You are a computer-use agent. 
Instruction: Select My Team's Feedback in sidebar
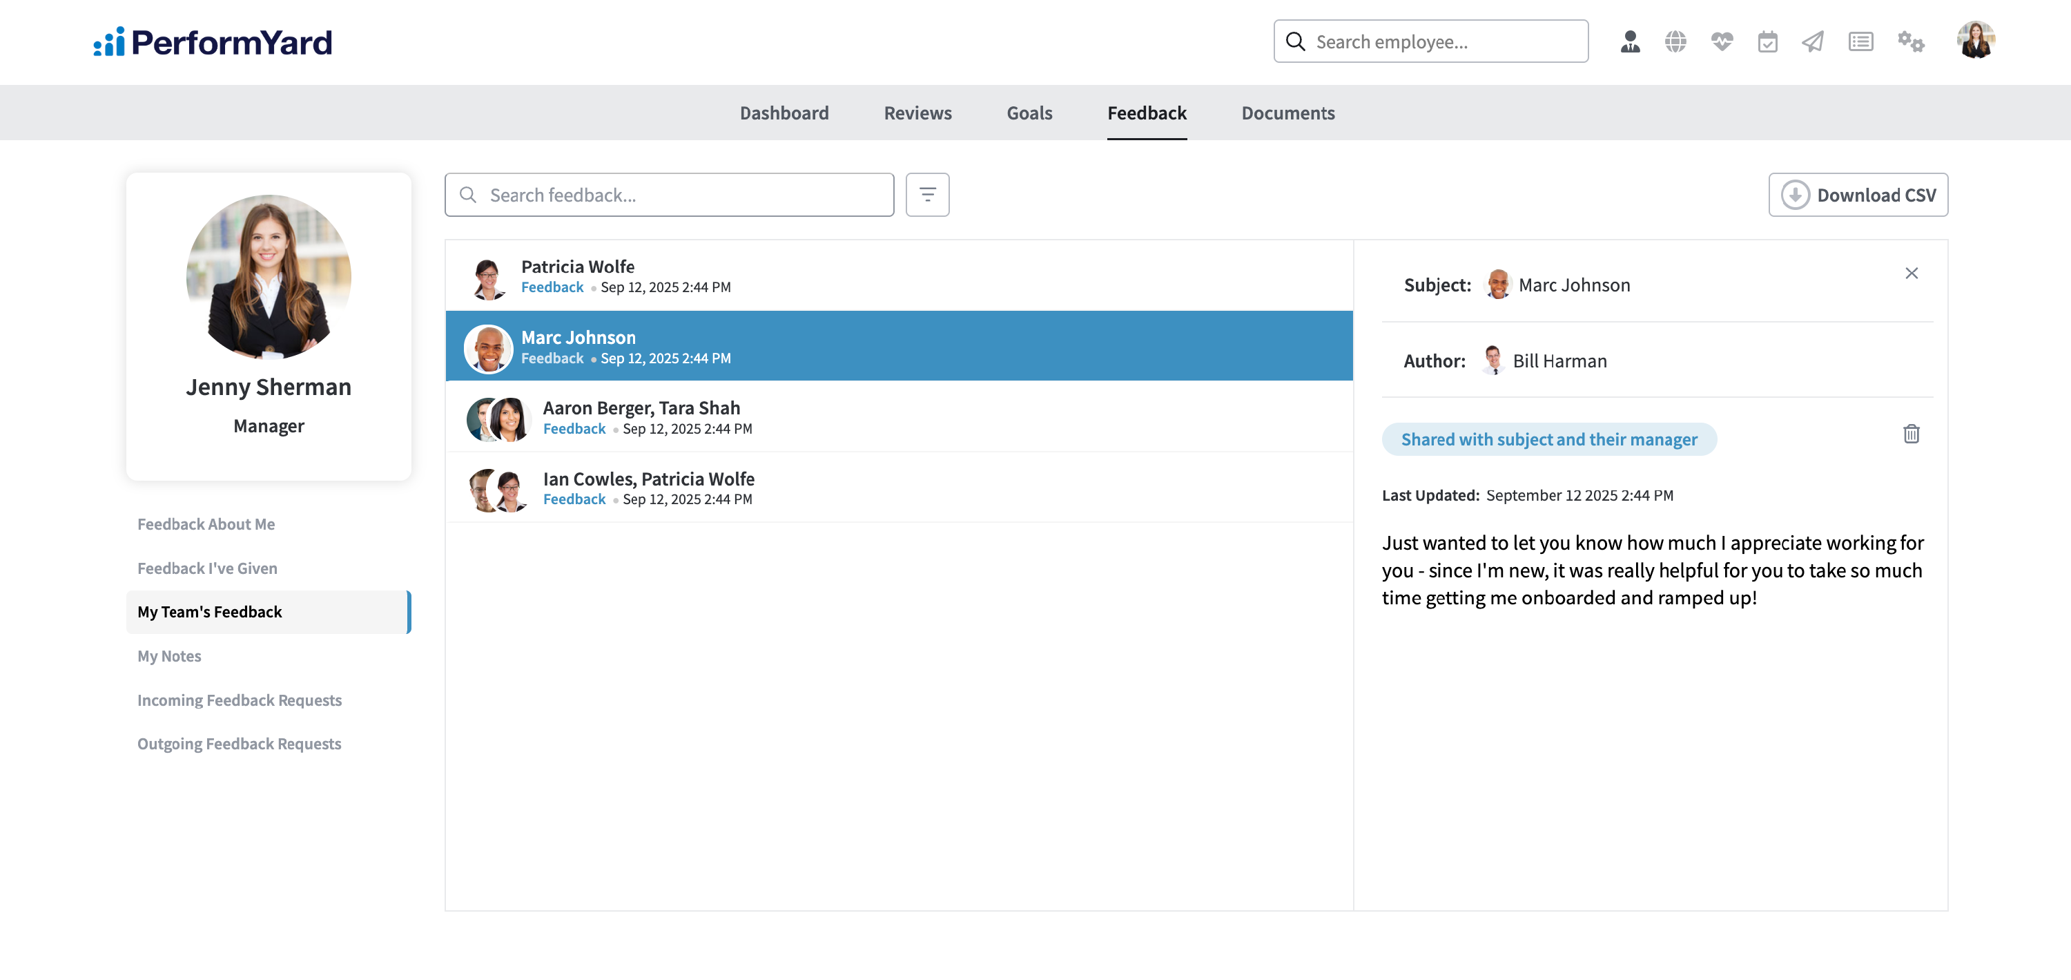(269, 611)
